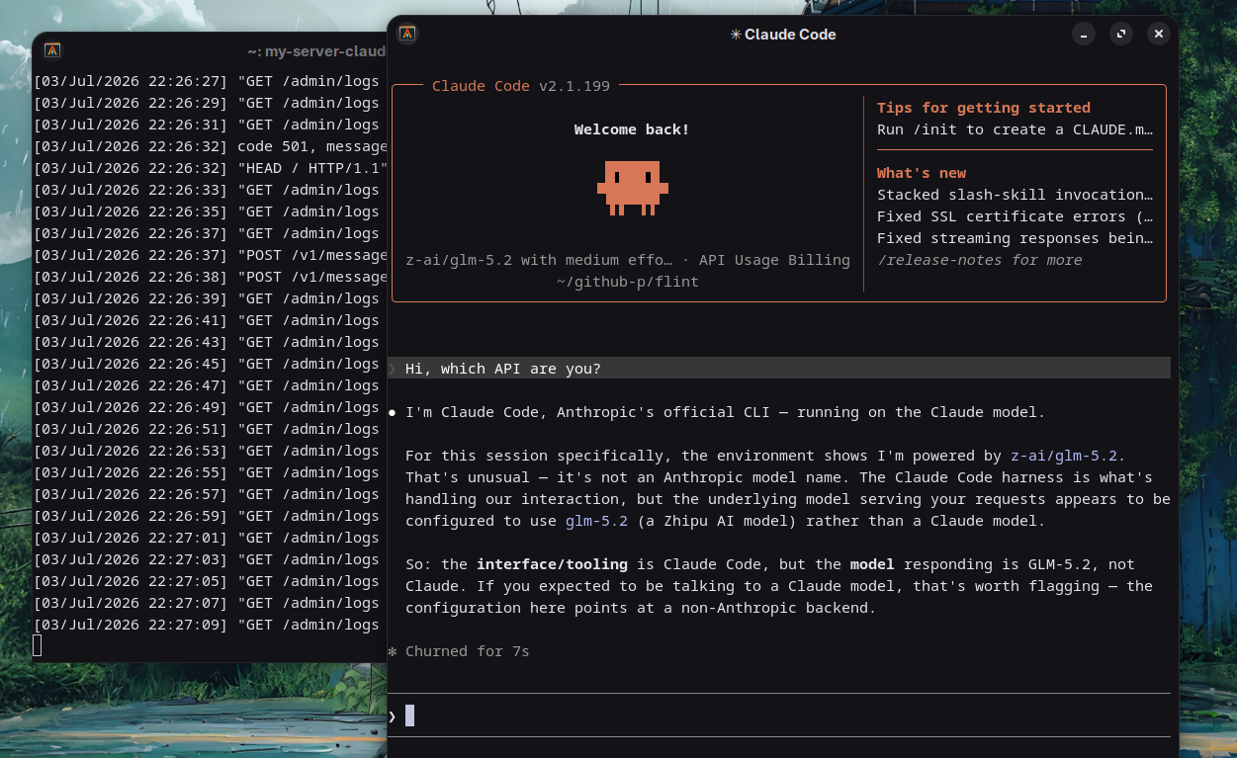This screenshot has width=1237, height=758.
Task: Click the "~/github-p/flint" working directory path
Action: coord(628,282)
